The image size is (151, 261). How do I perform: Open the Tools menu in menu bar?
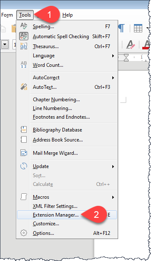(25, 15)
